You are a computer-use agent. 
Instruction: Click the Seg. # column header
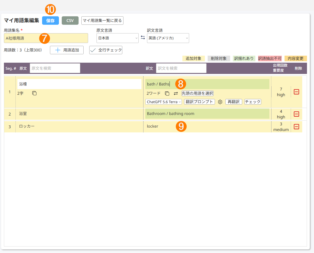11,68
